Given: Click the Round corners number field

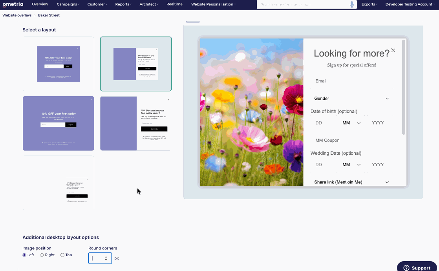Looking at the screenshot, I should (100, 258).
